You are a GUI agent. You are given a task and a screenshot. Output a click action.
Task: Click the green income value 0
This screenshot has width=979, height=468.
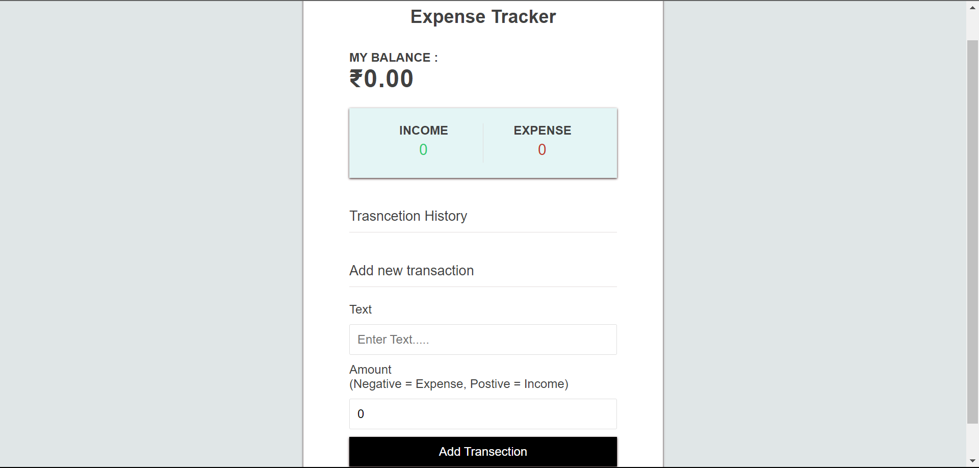click(423, 149)
